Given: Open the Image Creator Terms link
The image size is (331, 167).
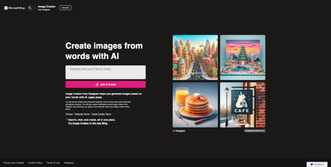Looking at the screenshot, I should coord(101,114).
